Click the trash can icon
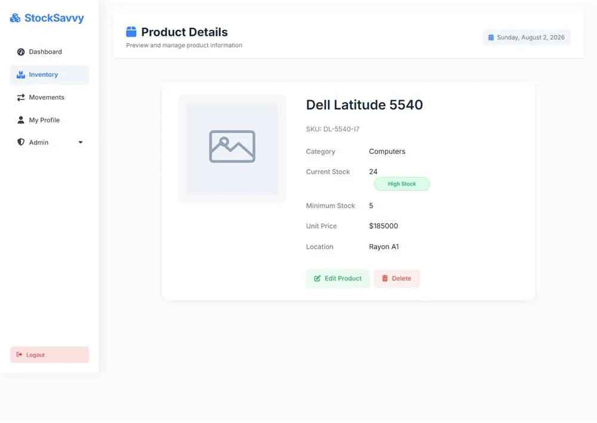Screen dimensions: 597x423 (x=385, y=279)
